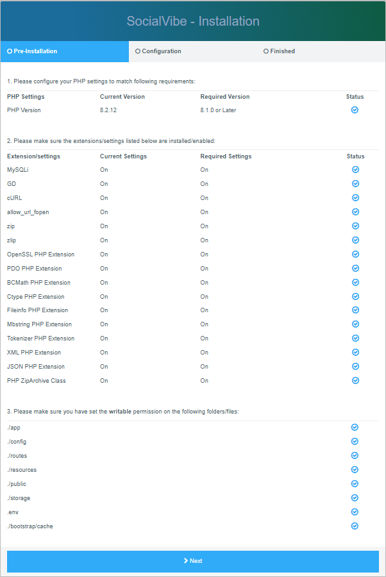The image size is (386, 577).
Task: Click the PHP ZipArchive Class check icon
Action: [355, 380]
